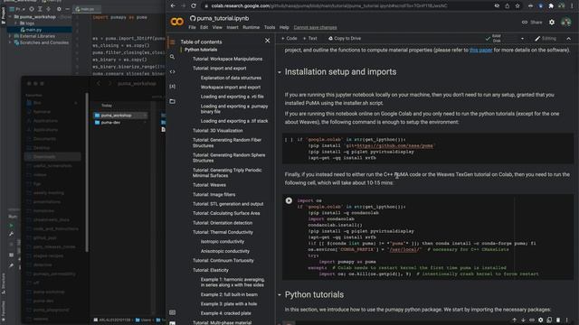This screenshot has width=579, height=325.
Task: Add a new Text cell
Action: pos(310,38)
